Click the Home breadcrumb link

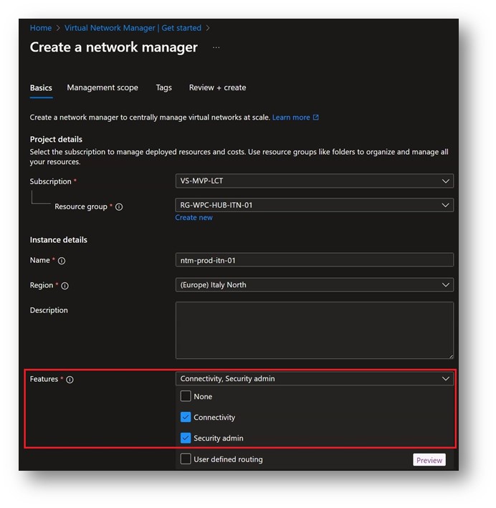click(41, 28)
